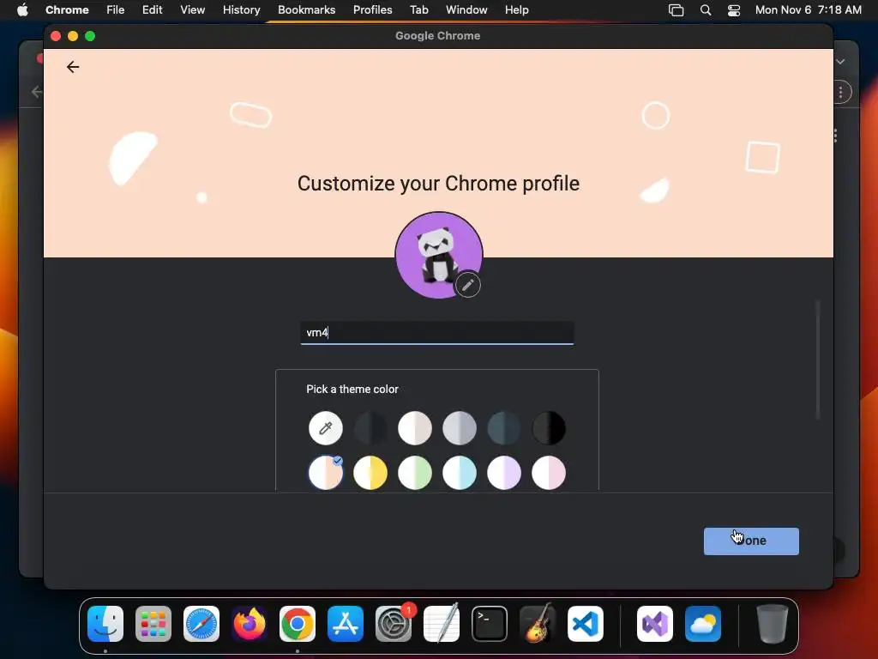Click the dialog's vertical scrollbar
The image size is (878, 659).
[818, 360]
